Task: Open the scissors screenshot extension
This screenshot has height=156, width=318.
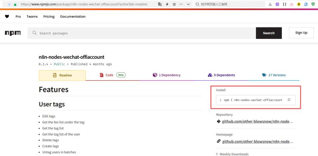Action: tap(270, 4)
